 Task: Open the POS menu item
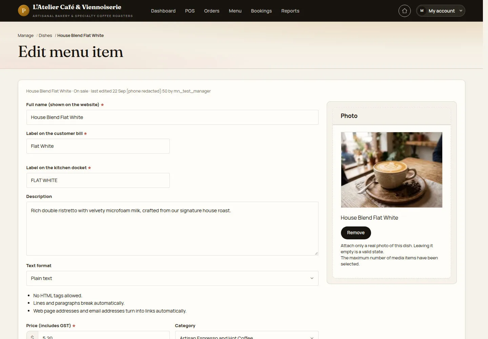(190, 11)
